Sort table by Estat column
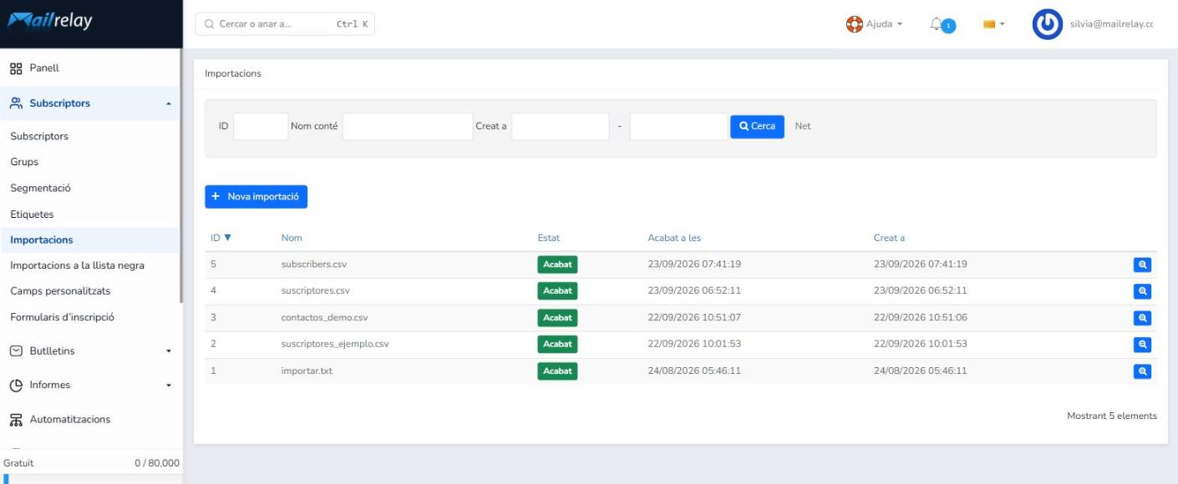 (x=549, y=238)
